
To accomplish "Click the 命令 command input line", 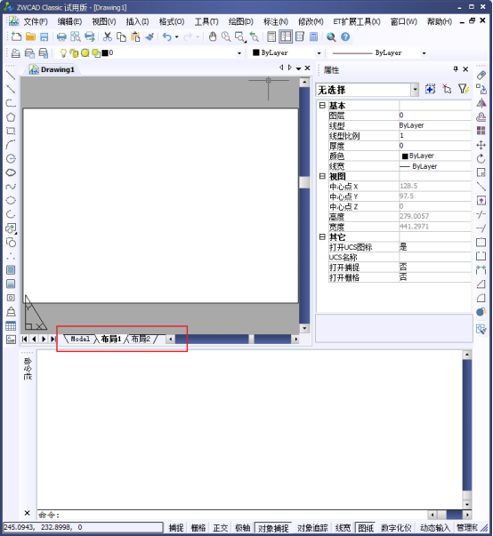I will (232, 515).
